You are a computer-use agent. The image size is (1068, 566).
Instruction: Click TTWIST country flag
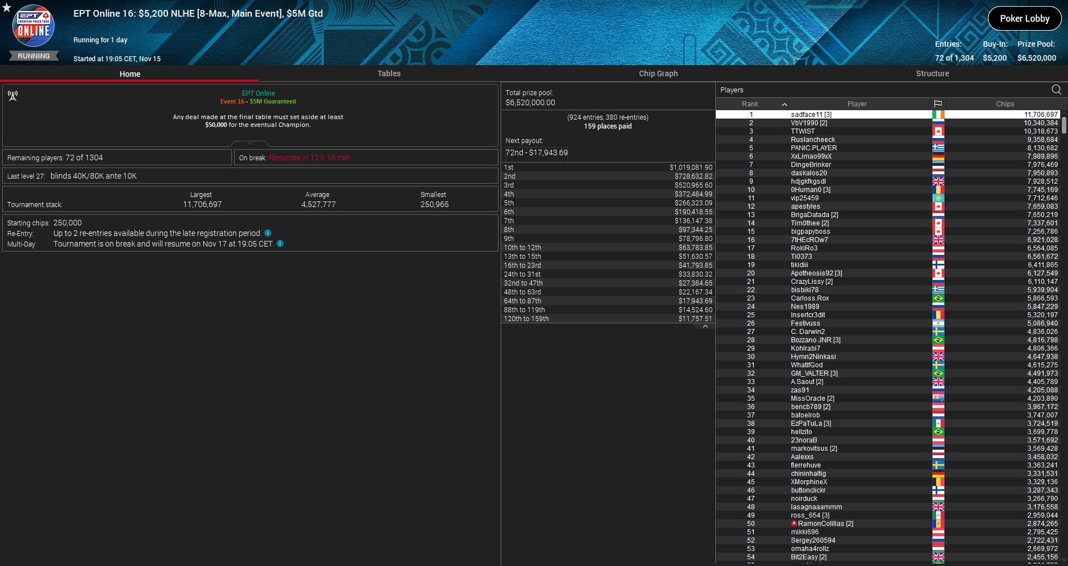[938, 131]
